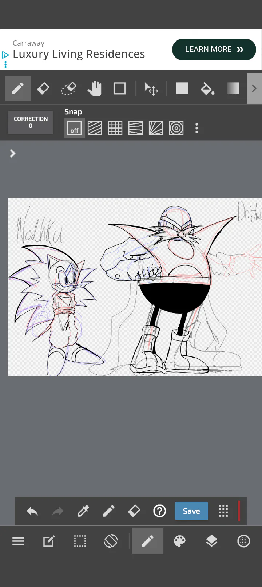
Task: Turn snap off
Action: (75, 128)
